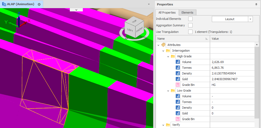Expand the viewport top chevron toolbar
The width and height of the screenshot is (261, 128).
coord(77,10)
